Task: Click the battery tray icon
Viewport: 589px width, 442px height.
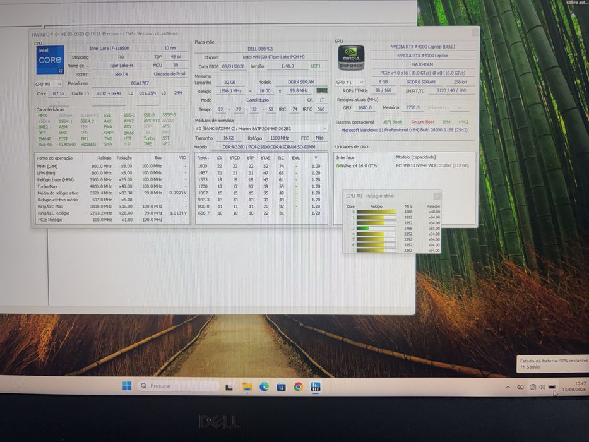Action: point(552,386)
